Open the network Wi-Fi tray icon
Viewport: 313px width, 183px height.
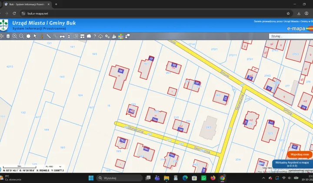pyautogui.click(x=283, y=178)
